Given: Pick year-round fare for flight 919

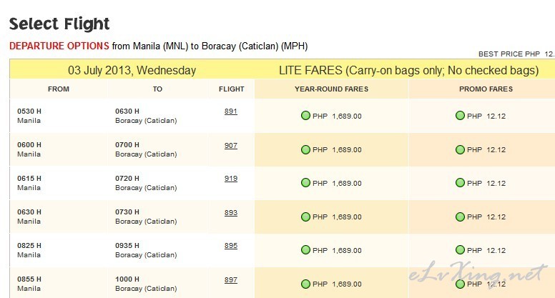Looking at the screenshot, I should [x=305, y=183].
